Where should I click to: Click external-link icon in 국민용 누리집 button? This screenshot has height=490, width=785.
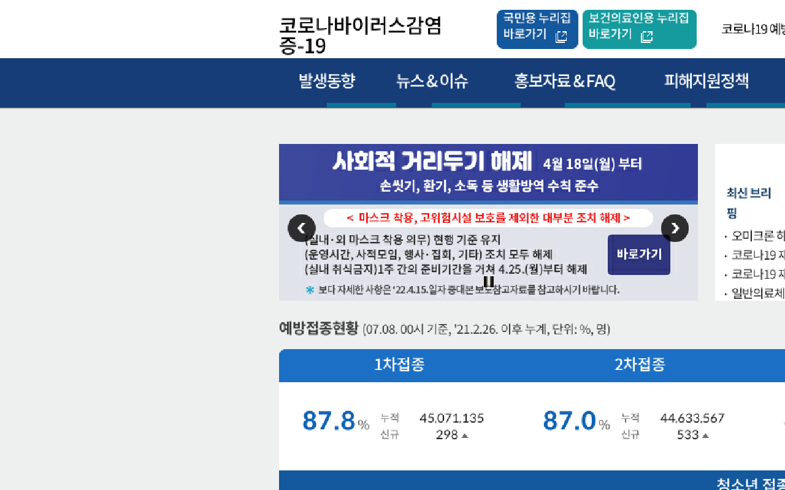(x=561, y=37)
